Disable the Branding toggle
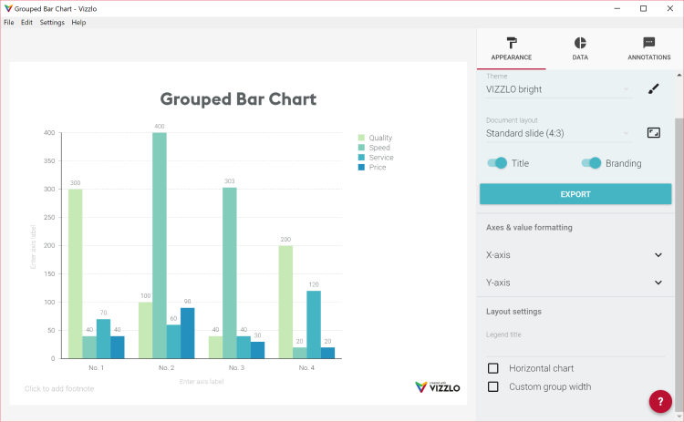The width and height of the screenshot is (684, 422). [x=591, y=163]
